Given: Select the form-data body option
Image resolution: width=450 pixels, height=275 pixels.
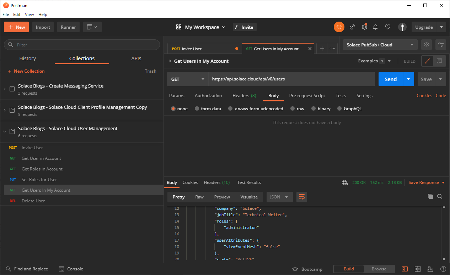Looking at the screenshot, I should 197,109.
